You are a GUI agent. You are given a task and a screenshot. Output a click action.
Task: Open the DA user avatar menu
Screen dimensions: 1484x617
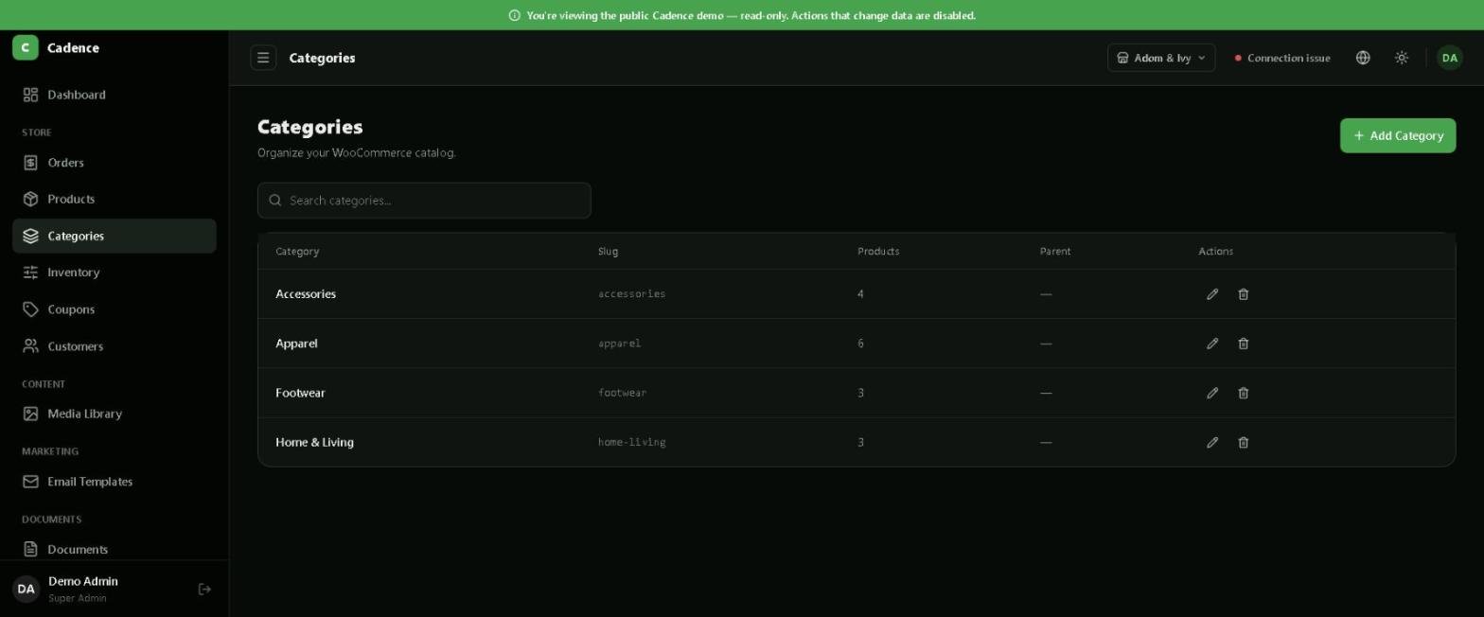(x=1449, y=58)
